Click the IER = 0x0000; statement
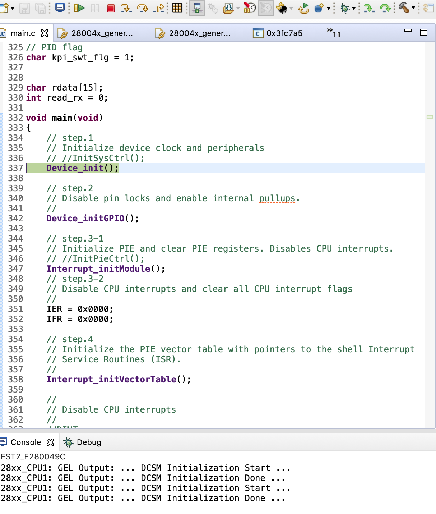This screenshot has height=514, width=436. pos(80,309)
